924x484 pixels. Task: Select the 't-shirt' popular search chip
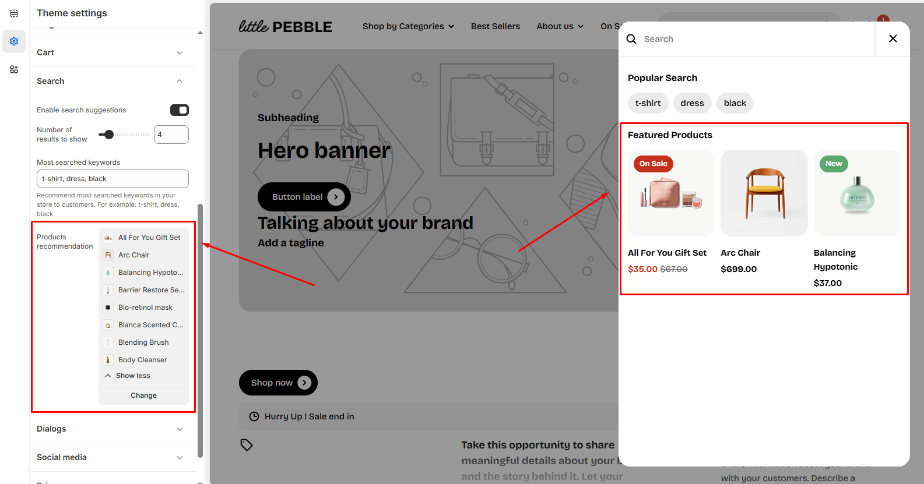click(648, 103)
